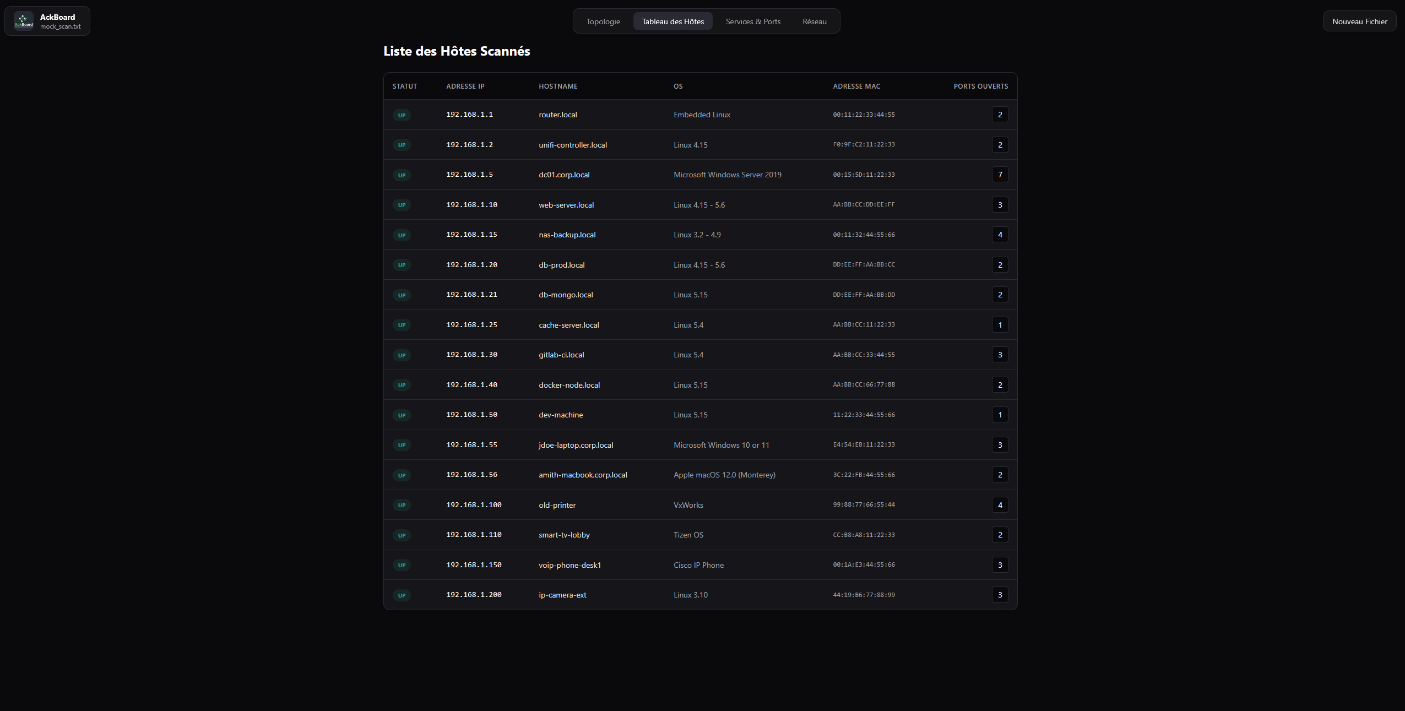Select IP address 192.168.1.15
This screenshot has height=711, width=1405.
tap(471, 235)
